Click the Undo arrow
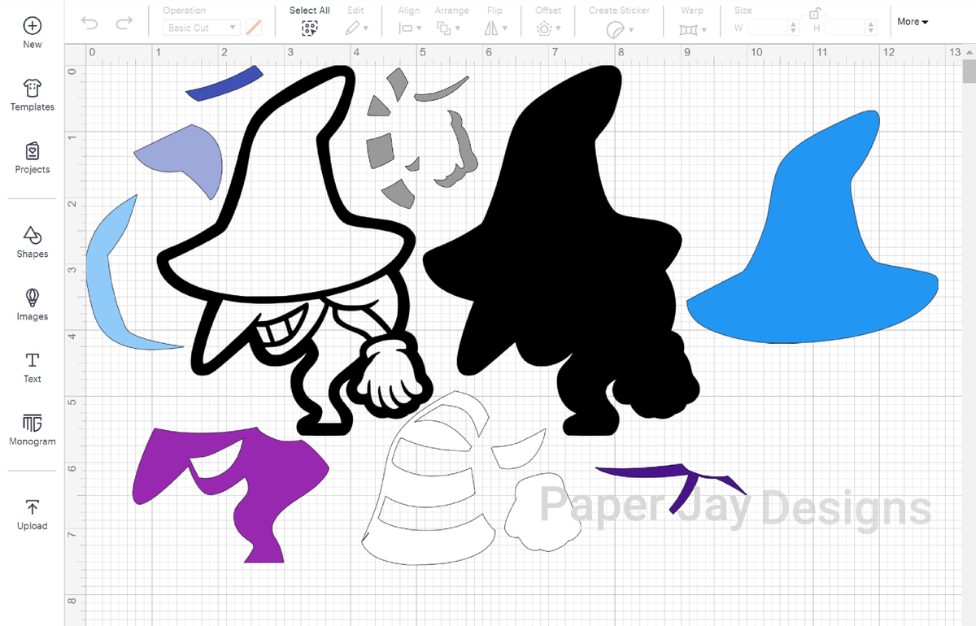This screenshot has height=626, width=976. tap(90, 24)
